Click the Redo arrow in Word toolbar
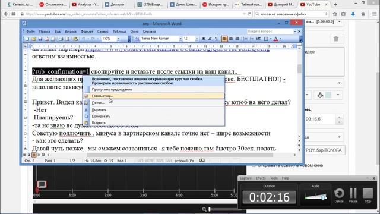The width and height of the screenshot is (380, 214). (x=93, y=39)
